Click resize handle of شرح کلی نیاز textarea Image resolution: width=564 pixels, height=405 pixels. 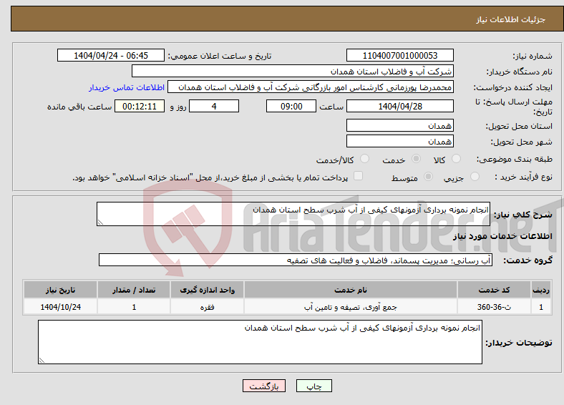coord(100,223)
